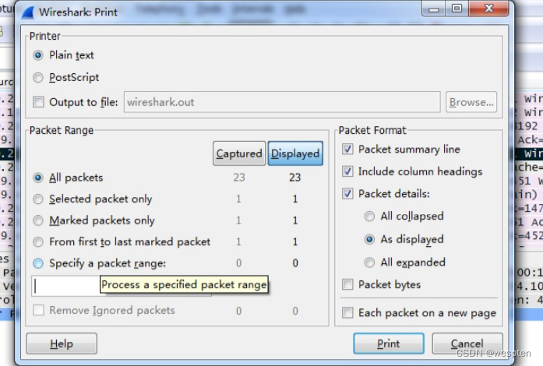Click the Displayed toggle button
This screenshot has width=543, height=366.
pyautogui.click(x=295, y=153)
